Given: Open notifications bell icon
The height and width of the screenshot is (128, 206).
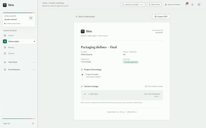Looking at the screenshot, I should point(186,5).
